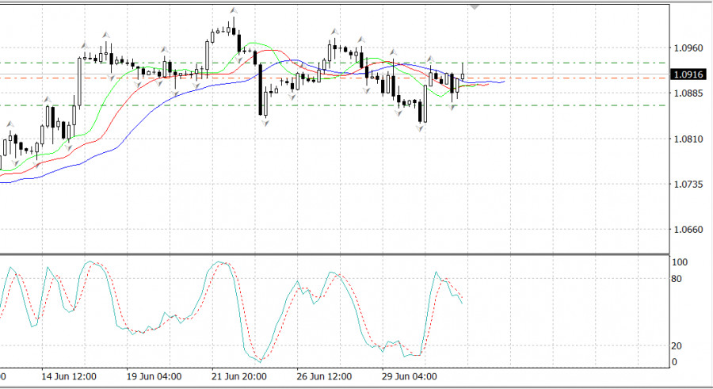Viewport: 713px width, 389px height.
Task: Select the 1.0735 price axis label
Action: [x=687, y=184]
